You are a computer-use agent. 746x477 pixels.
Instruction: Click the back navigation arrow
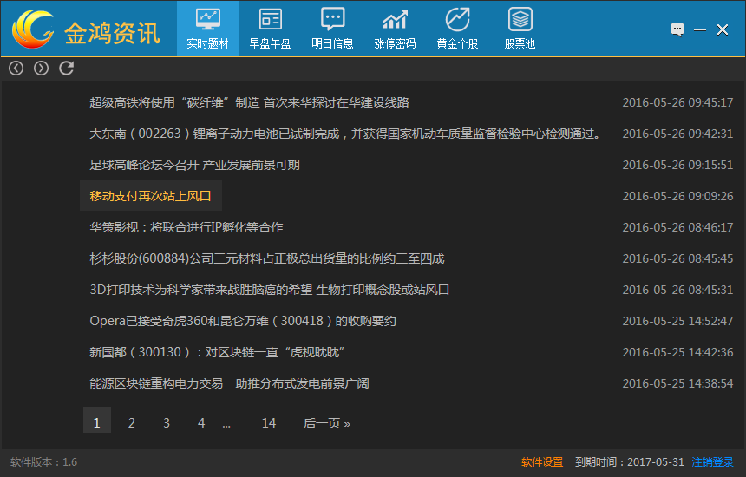click(x=16, y=68)
